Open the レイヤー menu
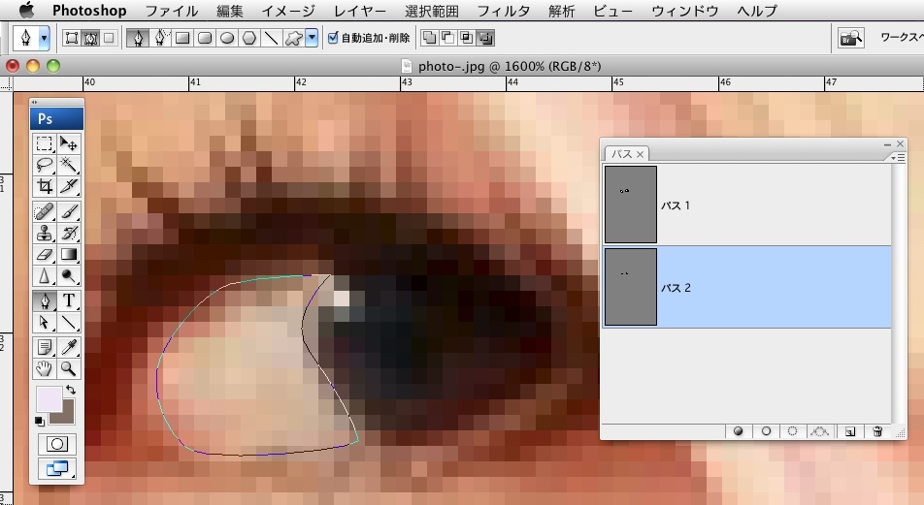 click(x=359, y=12)
